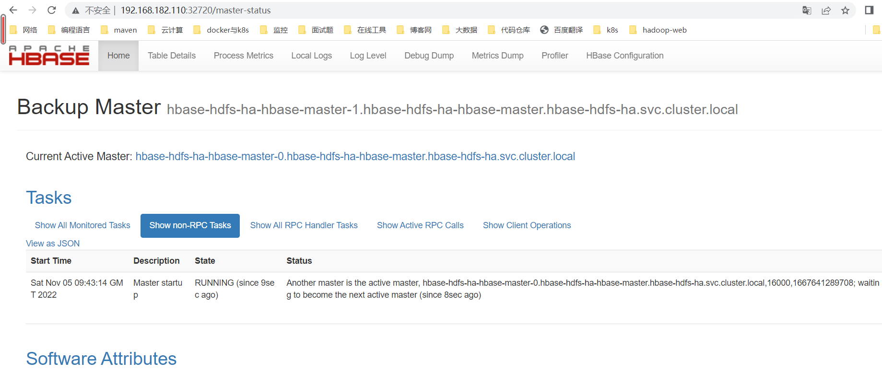Open the Table Details page
Screen dimensions: 882x373
tap(172, 56)
